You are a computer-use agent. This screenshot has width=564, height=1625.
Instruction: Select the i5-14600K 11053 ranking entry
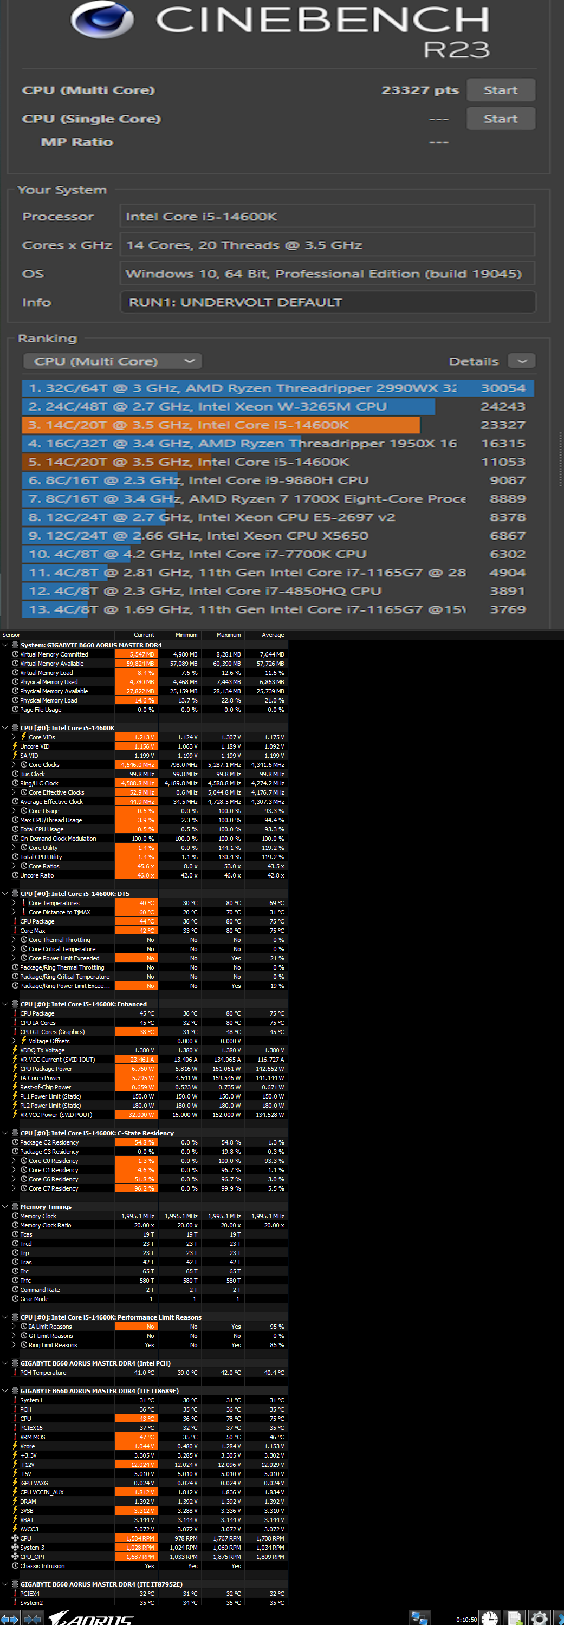pos(278,461)
